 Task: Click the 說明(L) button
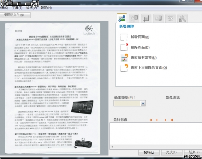coord(149,153)
